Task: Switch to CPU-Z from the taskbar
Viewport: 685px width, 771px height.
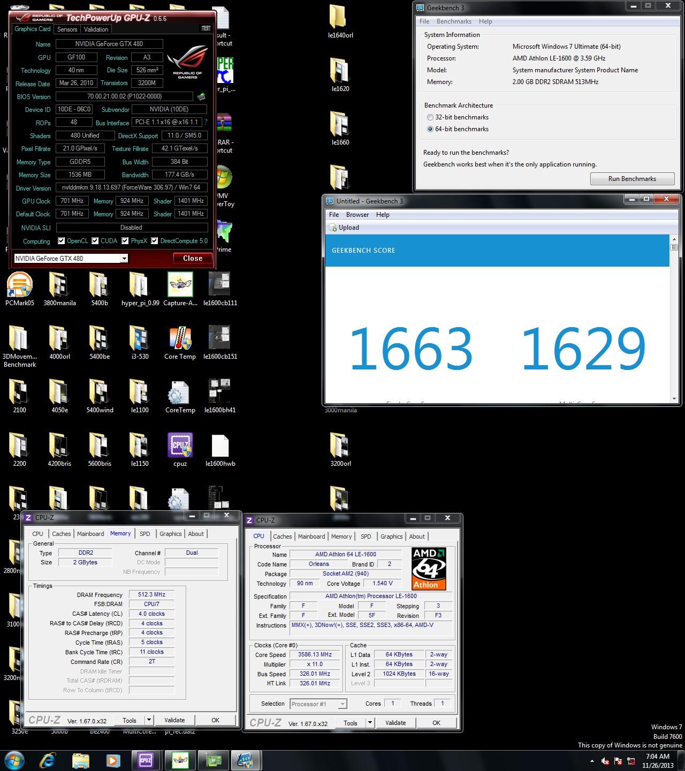Action: click(x=146, y=760)
